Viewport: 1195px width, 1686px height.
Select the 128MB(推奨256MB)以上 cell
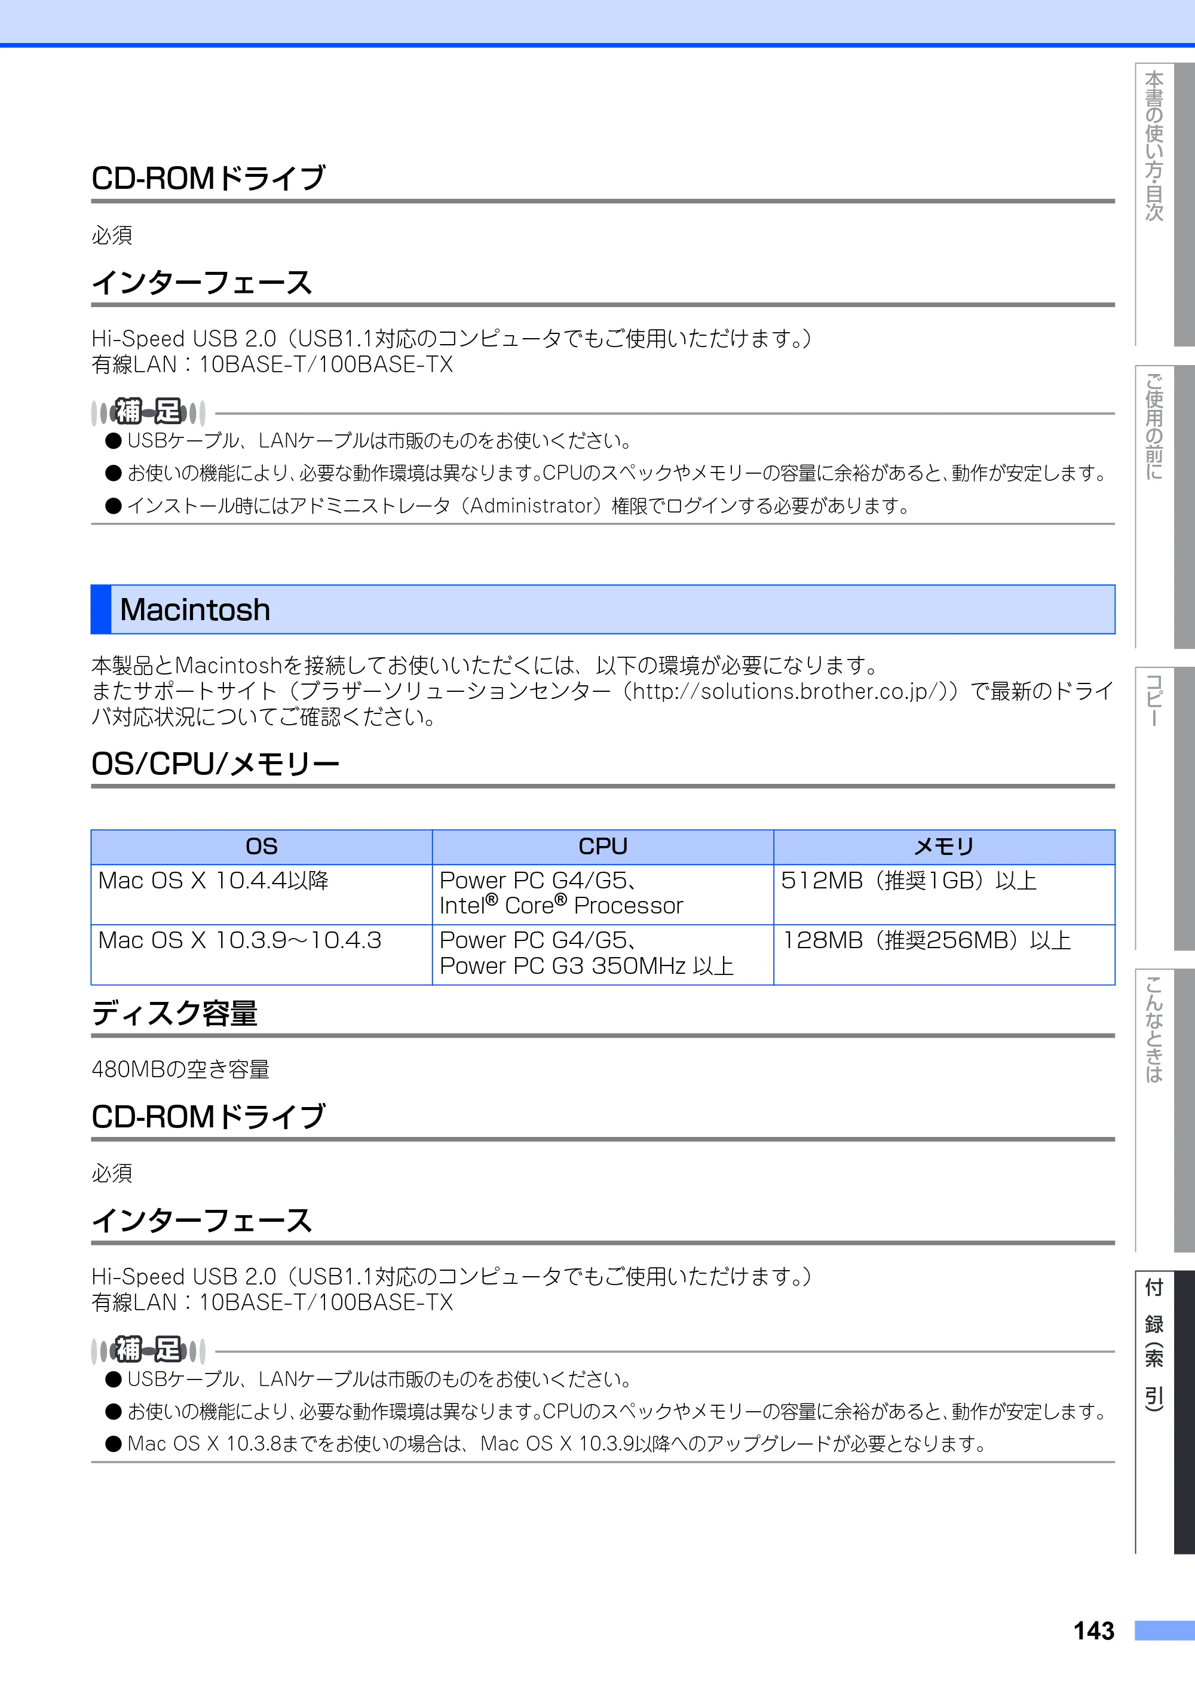tap(944, 955)
